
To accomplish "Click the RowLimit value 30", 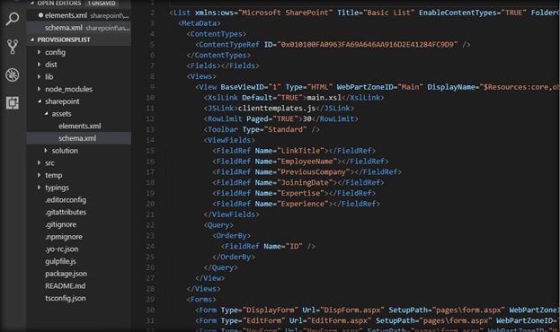I will (307, 118).
